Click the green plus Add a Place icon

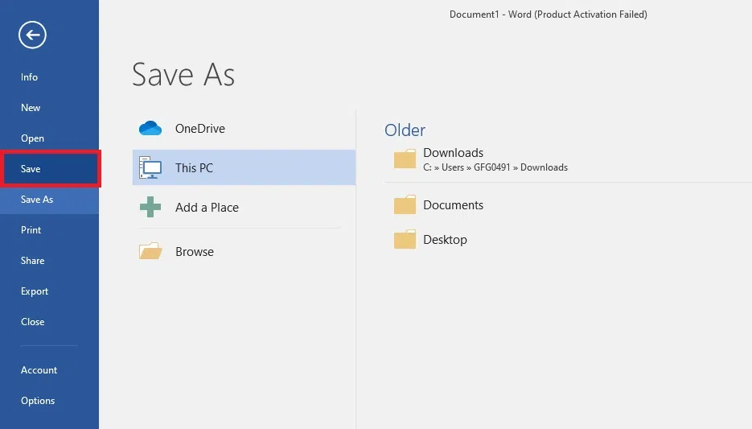tap(150, 207)
